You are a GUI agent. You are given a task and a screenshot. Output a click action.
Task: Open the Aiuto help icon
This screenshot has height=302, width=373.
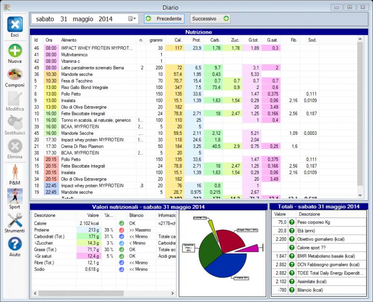pyautogui.click(x=15, y=246)
